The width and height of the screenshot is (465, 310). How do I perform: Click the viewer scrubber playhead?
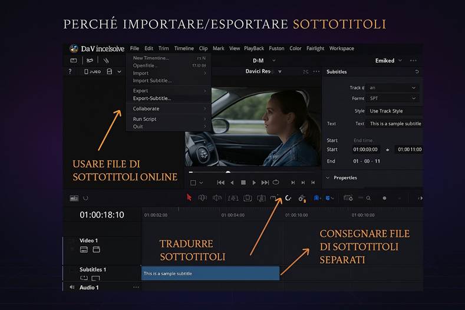coord(227,172)
